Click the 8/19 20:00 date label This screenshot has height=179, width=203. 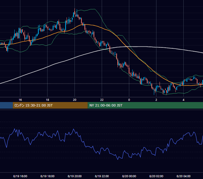tap(75, 176)
